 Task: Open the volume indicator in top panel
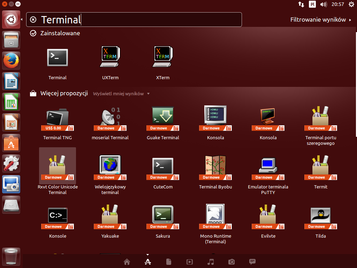coord(323,4)
